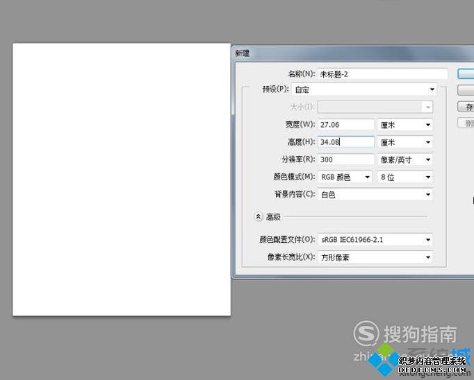Click the white blank canvas document
Screen dimensions: 474x380
click(122, 180)
